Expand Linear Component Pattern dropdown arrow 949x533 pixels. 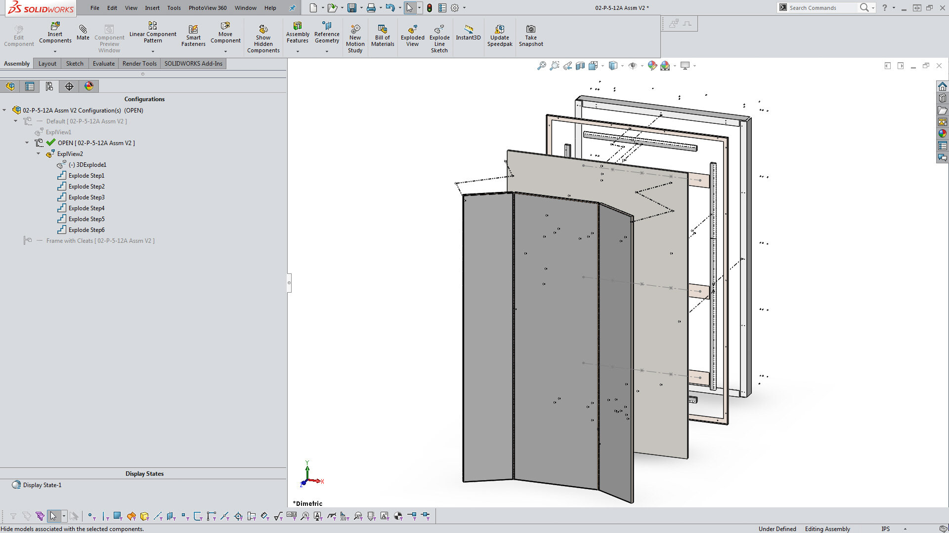tap(153, 51)
